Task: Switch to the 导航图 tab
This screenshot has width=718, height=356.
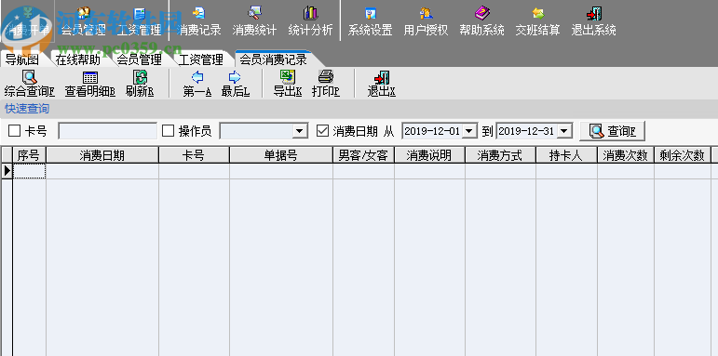Action: point(21,59)
